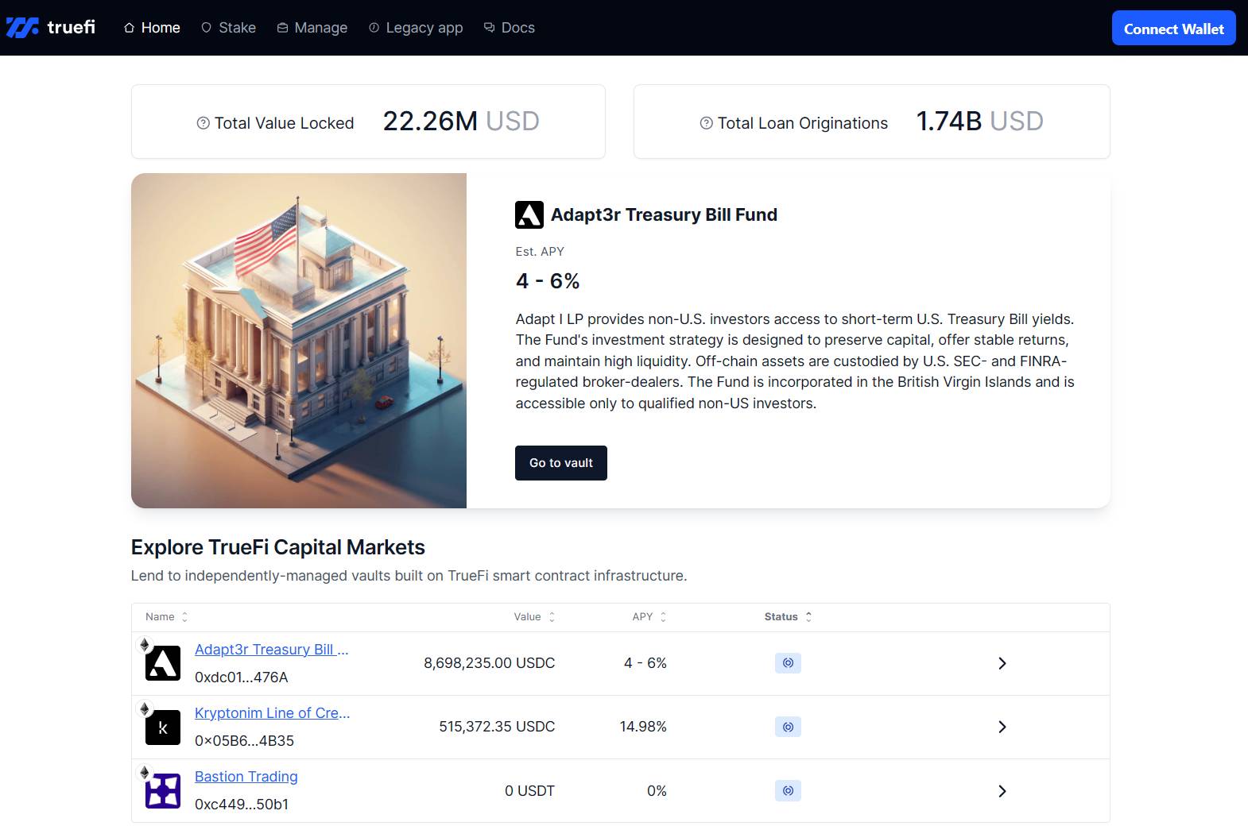Screen dimensions: 1248x826
Task: Click Ethereum badge on Adapt3r row
Action: tap(145, 644)
